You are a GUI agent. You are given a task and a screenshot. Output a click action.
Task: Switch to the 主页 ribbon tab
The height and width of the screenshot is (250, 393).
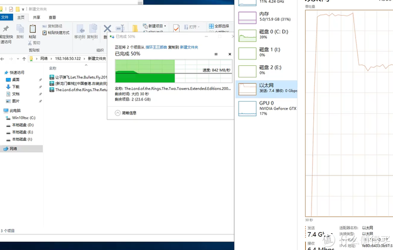pos(21,17)
